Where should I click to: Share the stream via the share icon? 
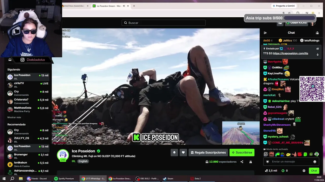[x=242, y=162]
